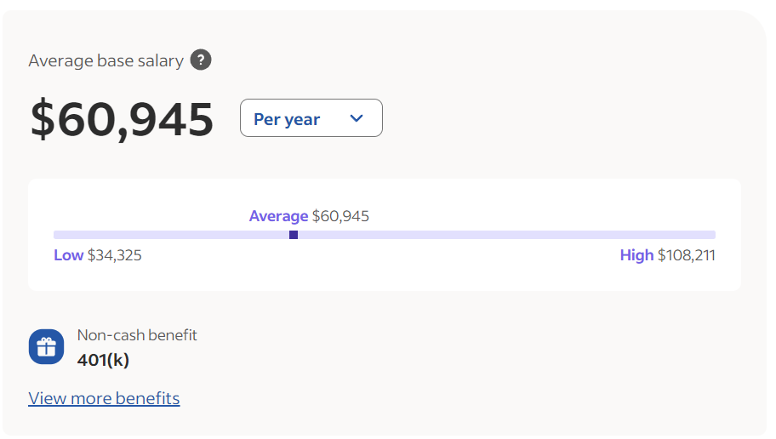Click the salary bar midway between ends
This screenshot has width=776, height=439.
point(385,235)
